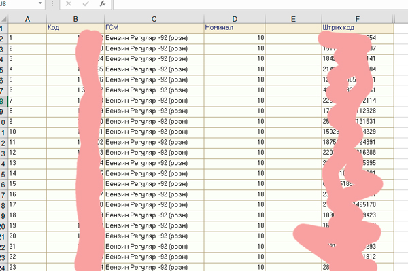Click barcode cell ending 12328
This screenshot has width=408, height=271.
coord(358,111)
